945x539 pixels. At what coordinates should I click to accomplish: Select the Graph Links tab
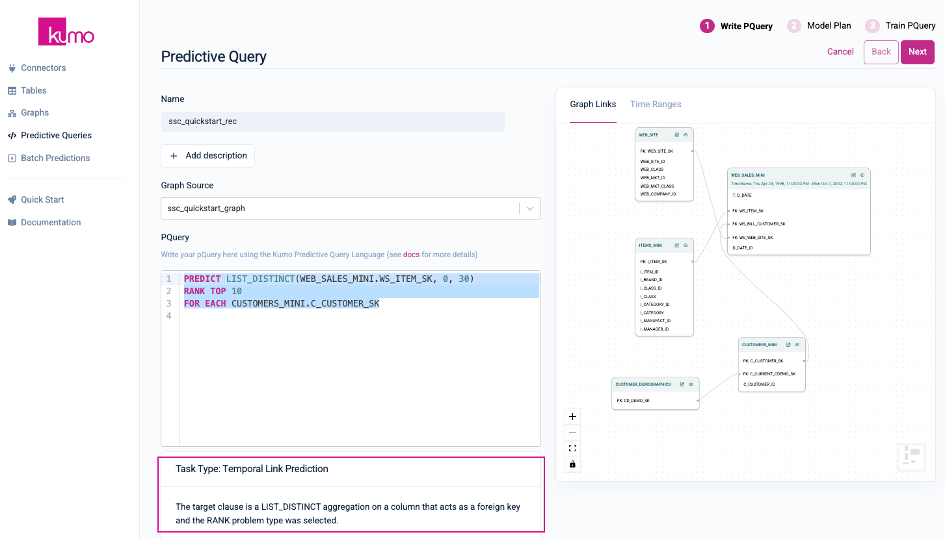click(593, 104)
